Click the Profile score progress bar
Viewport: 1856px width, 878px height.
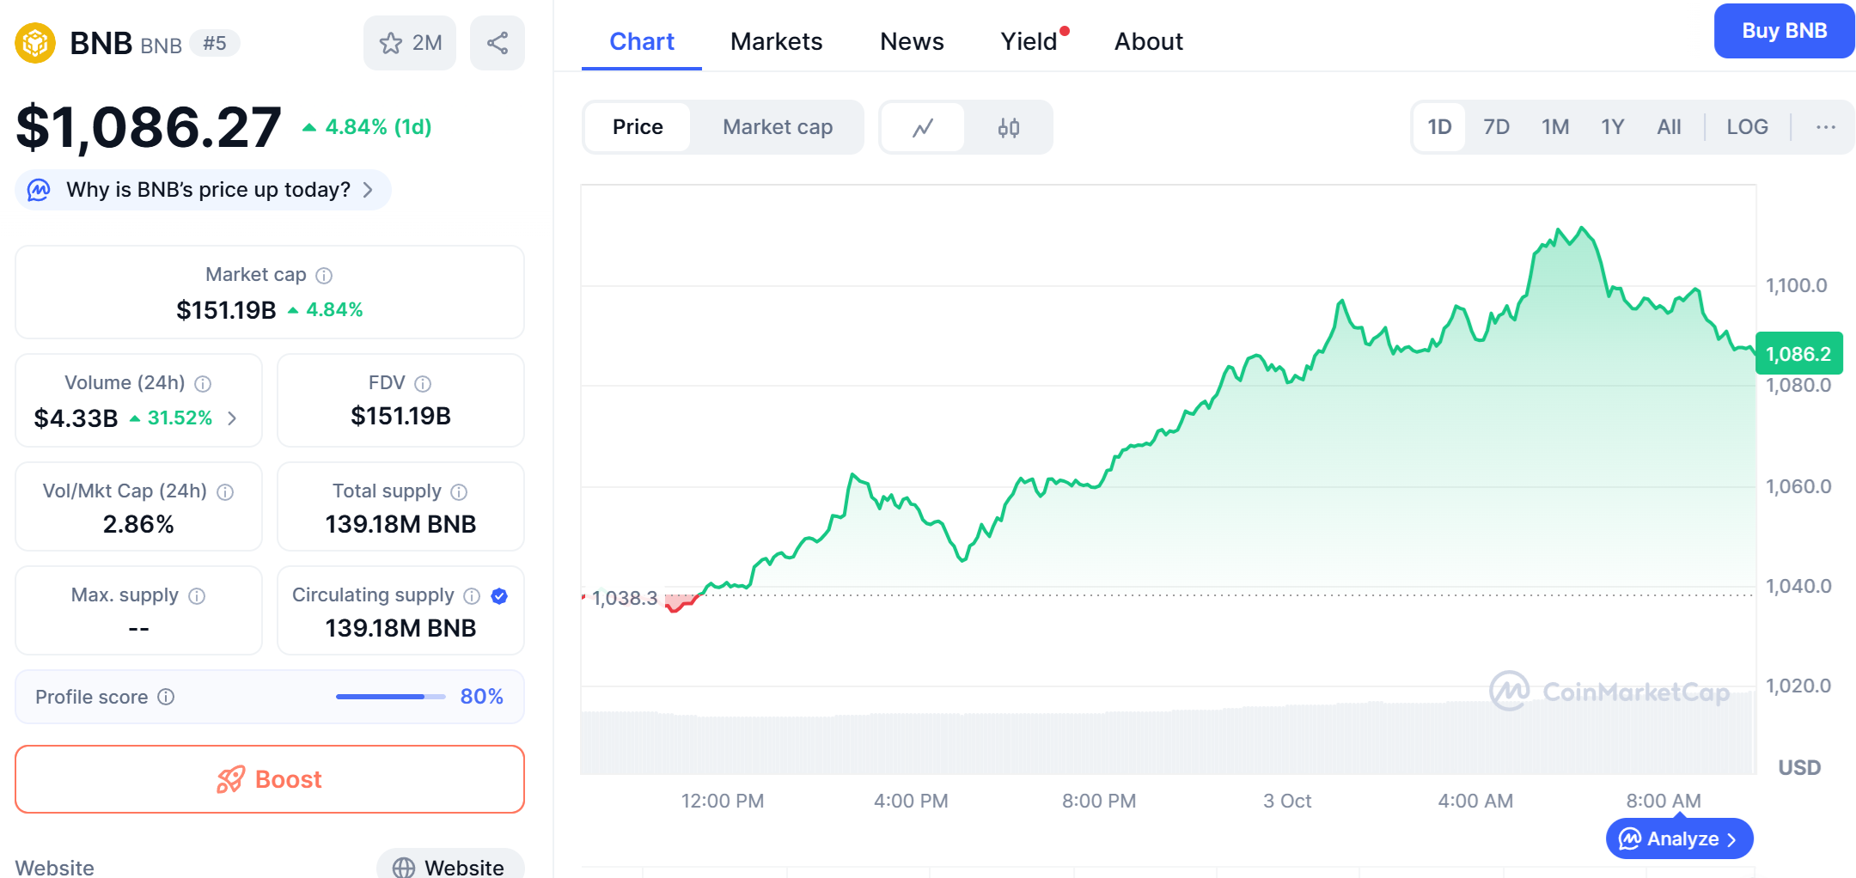coord(391,697)
